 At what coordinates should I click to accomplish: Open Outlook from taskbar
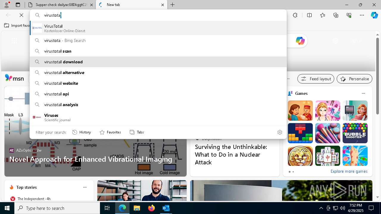(166, 208)
